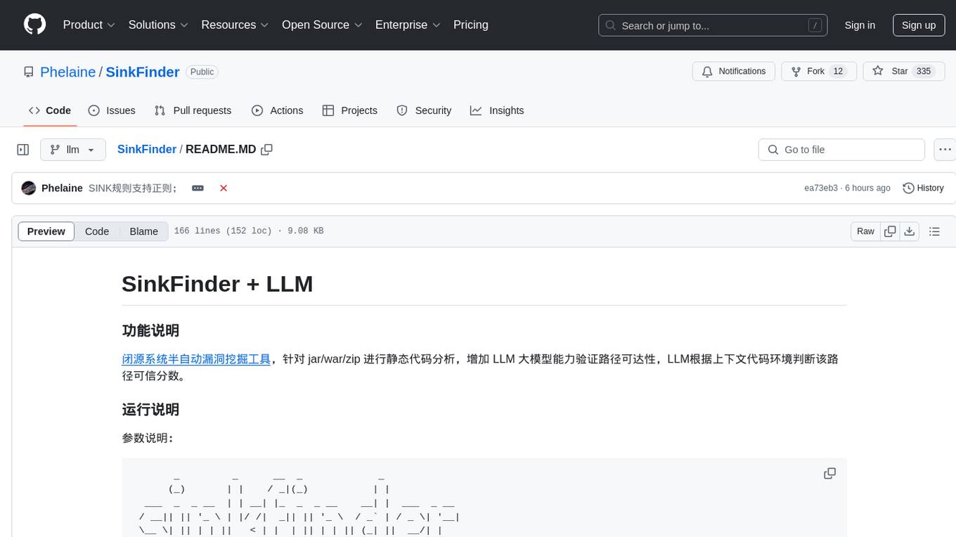956x537 pixels.
Task: Copy the raw file contents
Action: 890,231
